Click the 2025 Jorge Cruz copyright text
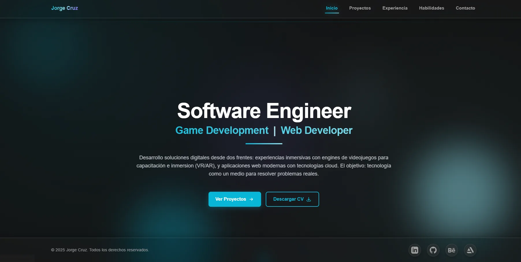The width and height of the screenshot is (521, 262). click(100, 250)
